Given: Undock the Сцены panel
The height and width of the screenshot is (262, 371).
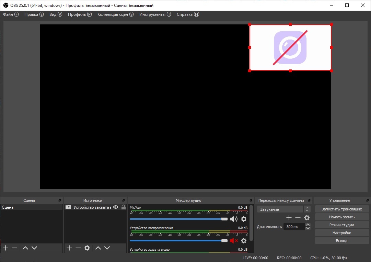Looking at the screenshot, I should tap(60, 200).
